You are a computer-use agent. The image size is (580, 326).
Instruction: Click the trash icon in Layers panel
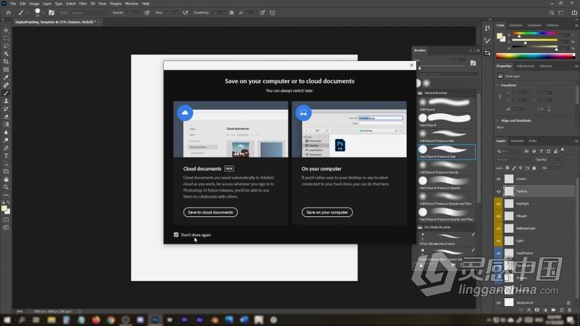[x=570, y=310]
